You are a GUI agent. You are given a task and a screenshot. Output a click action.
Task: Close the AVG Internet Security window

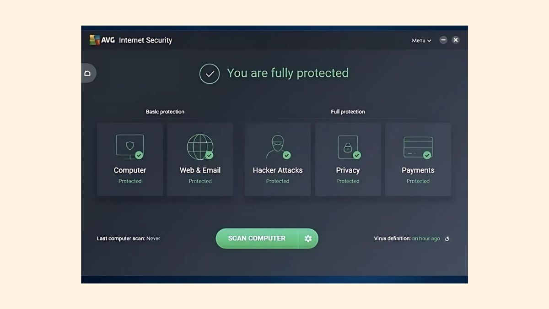tap(456, 40)
